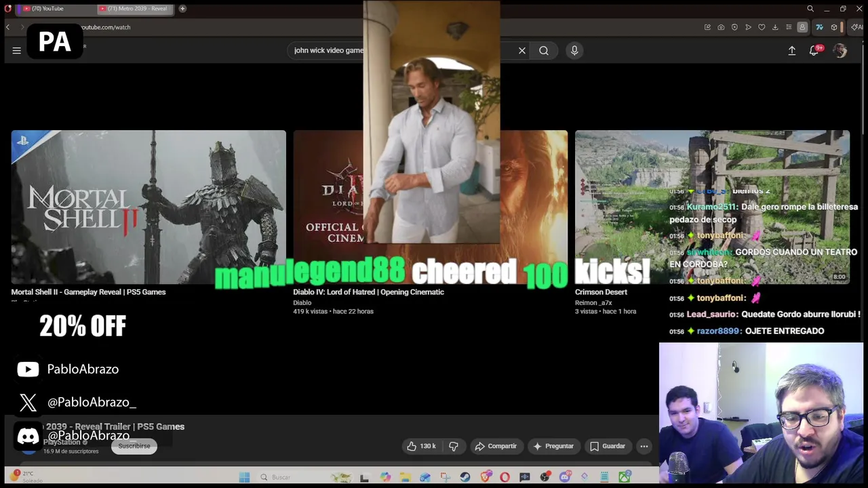Open Brave browser from the taskbar
This screenshot has width=868, height=488.
coord(486,477)
